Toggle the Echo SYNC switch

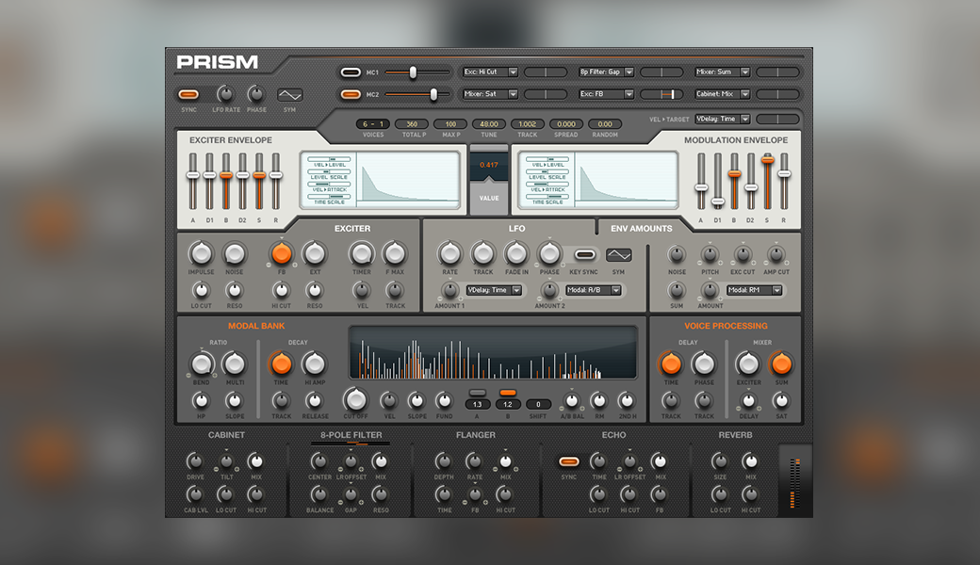coord(569,462)
